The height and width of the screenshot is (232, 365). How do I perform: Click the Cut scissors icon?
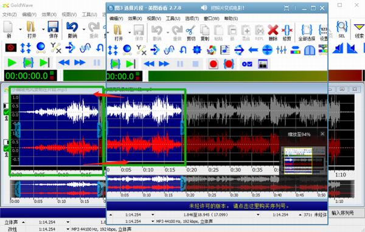click(190, 30)
